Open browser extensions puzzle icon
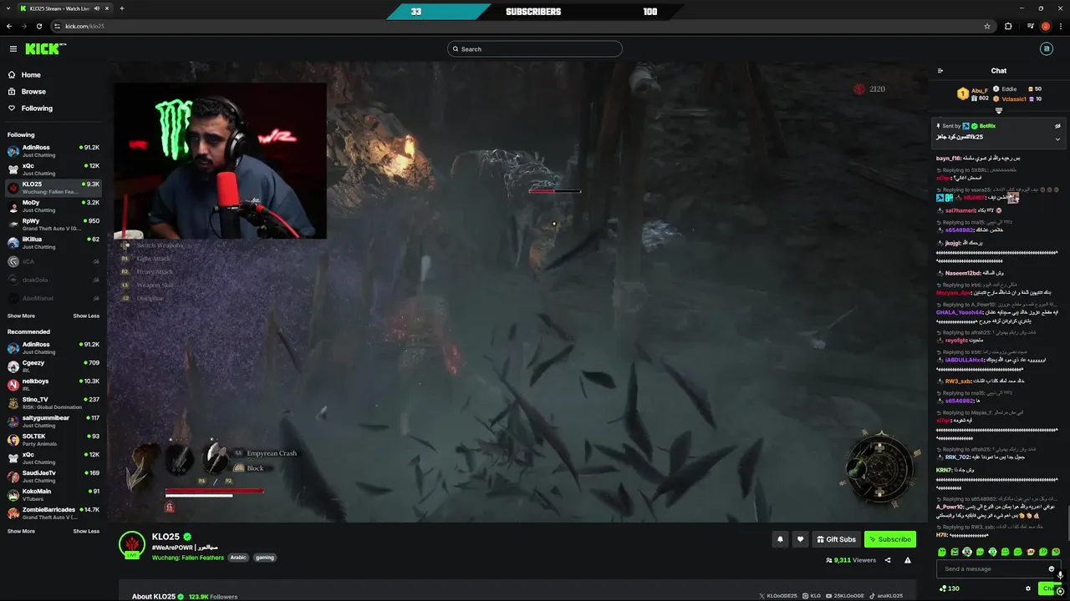 pyautogui.click(x=1008, y=26)
